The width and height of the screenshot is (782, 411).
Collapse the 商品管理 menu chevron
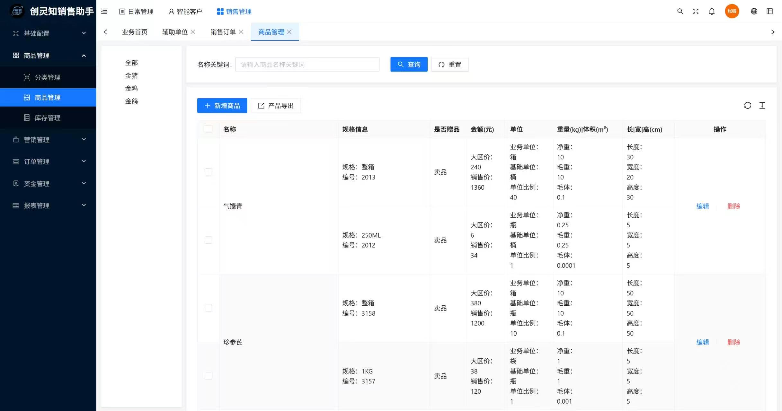[84, 56]
